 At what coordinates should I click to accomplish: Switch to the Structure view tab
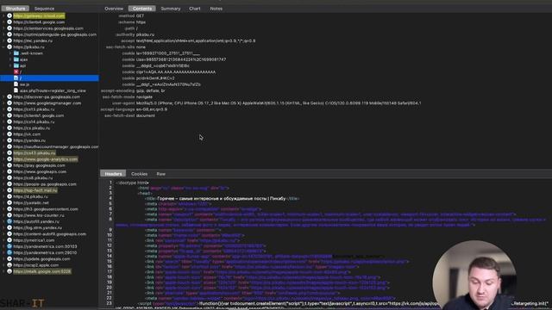tap(16, 9)
